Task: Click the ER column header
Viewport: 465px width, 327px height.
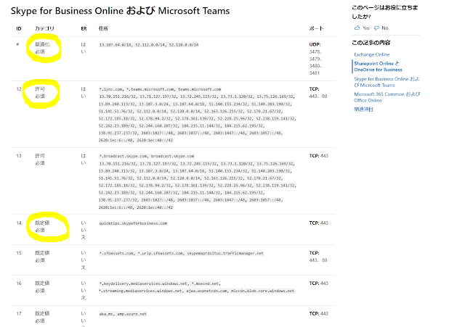Action: [x=84, y=29]
